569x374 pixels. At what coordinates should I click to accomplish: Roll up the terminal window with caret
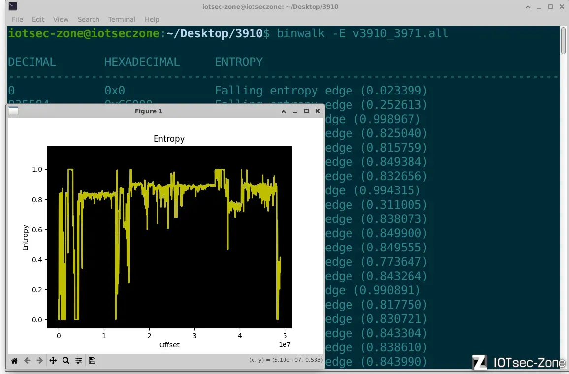[x=527, y=7]
